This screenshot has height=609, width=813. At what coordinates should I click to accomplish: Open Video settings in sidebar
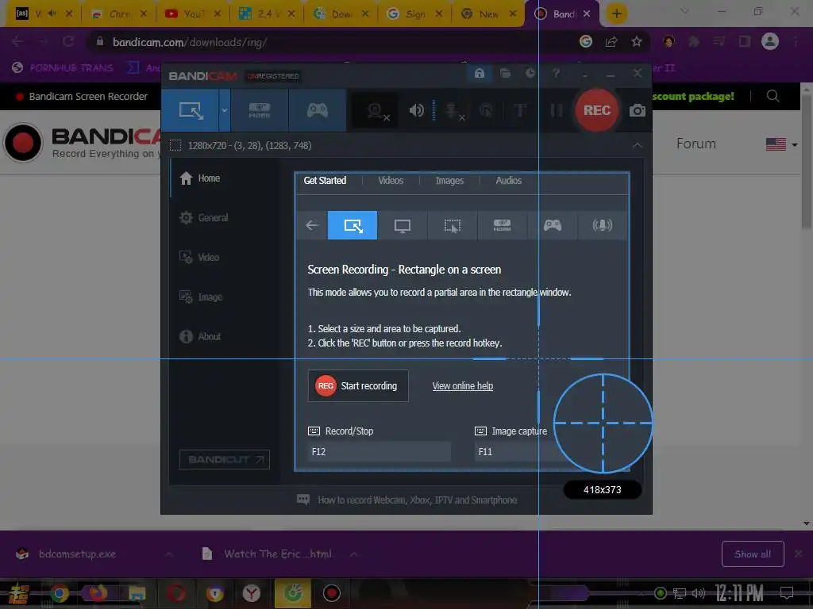click(x=199, y=258)
